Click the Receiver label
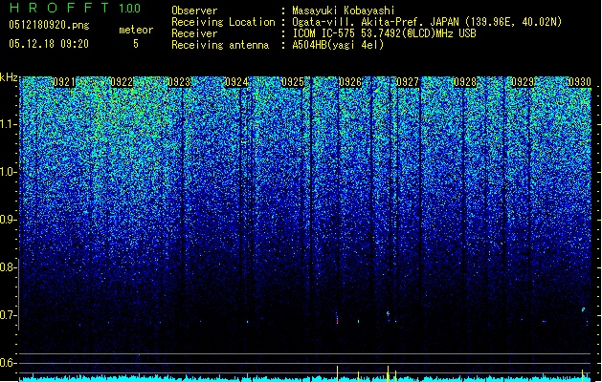 click(x=194, y=33)
